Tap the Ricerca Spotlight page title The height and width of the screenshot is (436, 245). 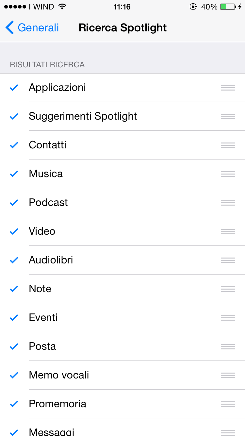pyautogui.click(x=122, y=28)
